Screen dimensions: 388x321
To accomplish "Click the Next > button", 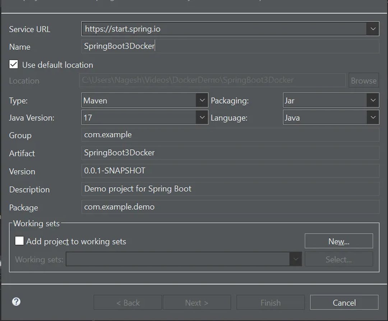I will click(197, 303).
